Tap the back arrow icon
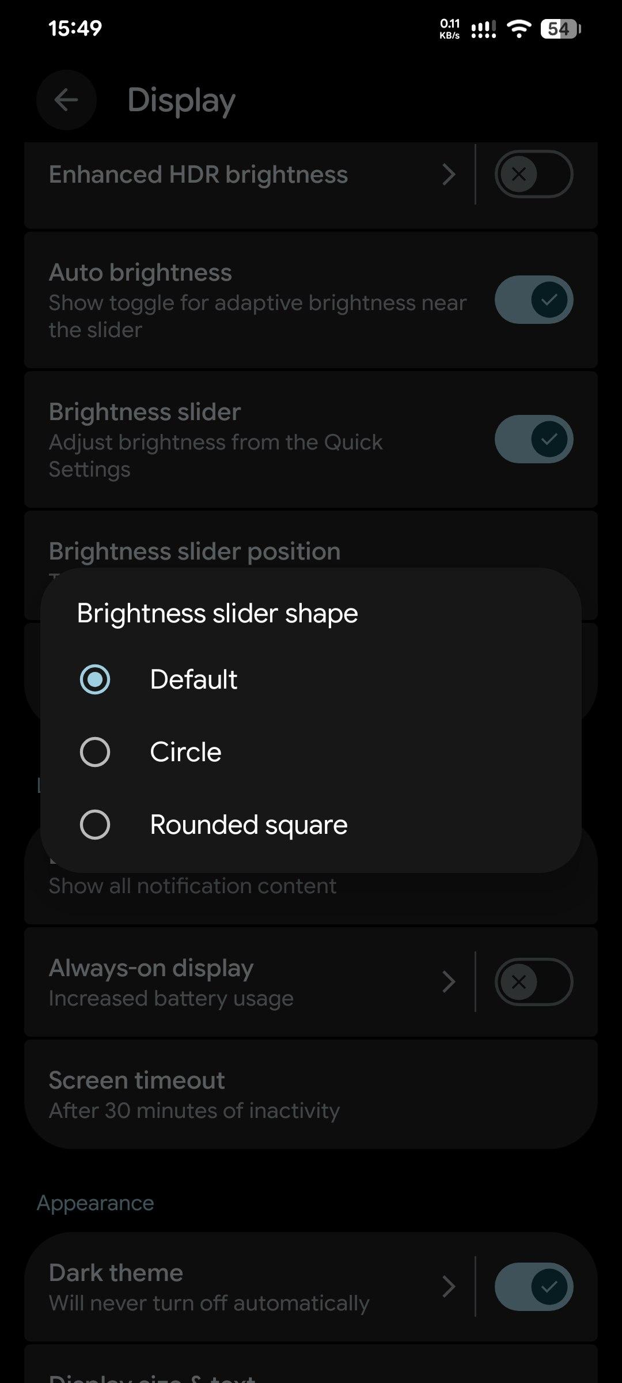 coord(66,100)
